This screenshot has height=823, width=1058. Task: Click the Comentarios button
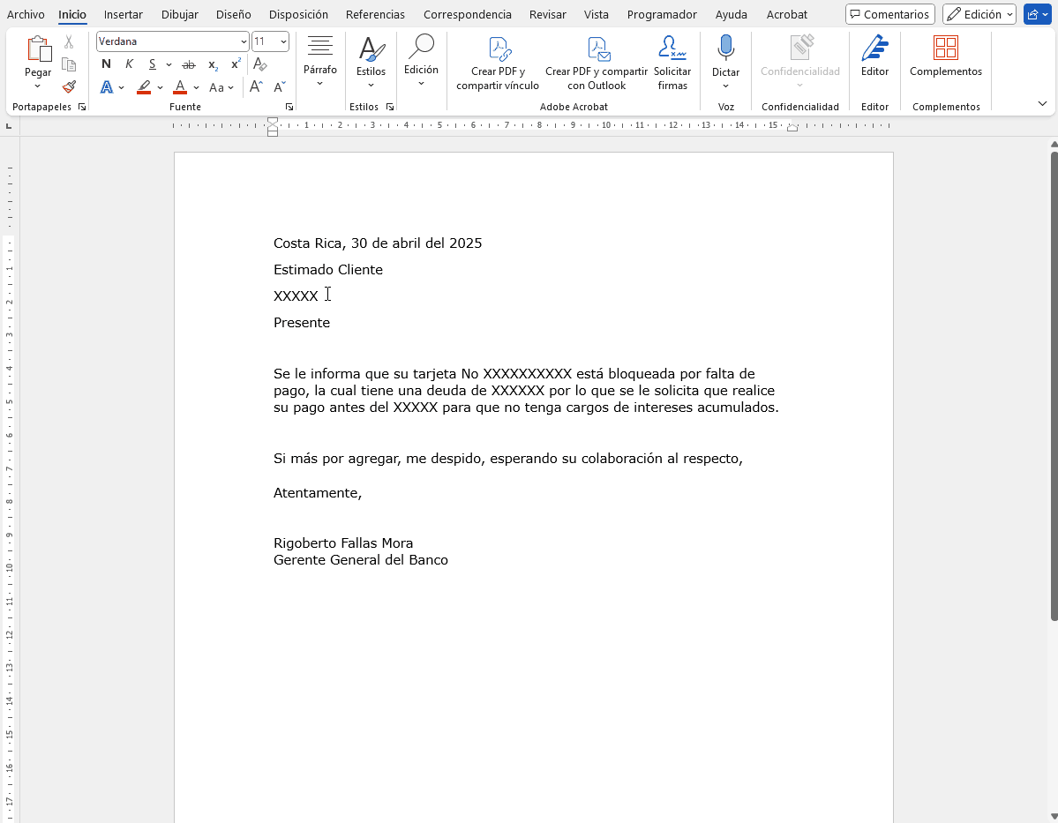click(x=889, y=14)
